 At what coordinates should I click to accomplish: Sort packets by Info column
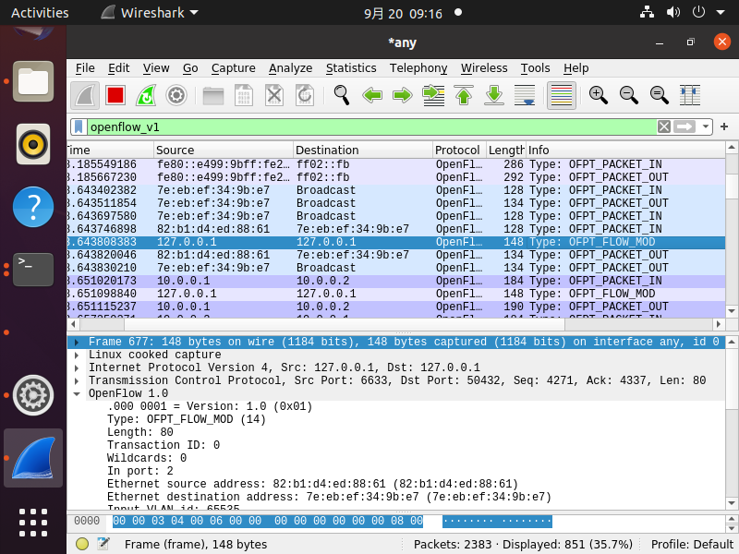point(625,150)
